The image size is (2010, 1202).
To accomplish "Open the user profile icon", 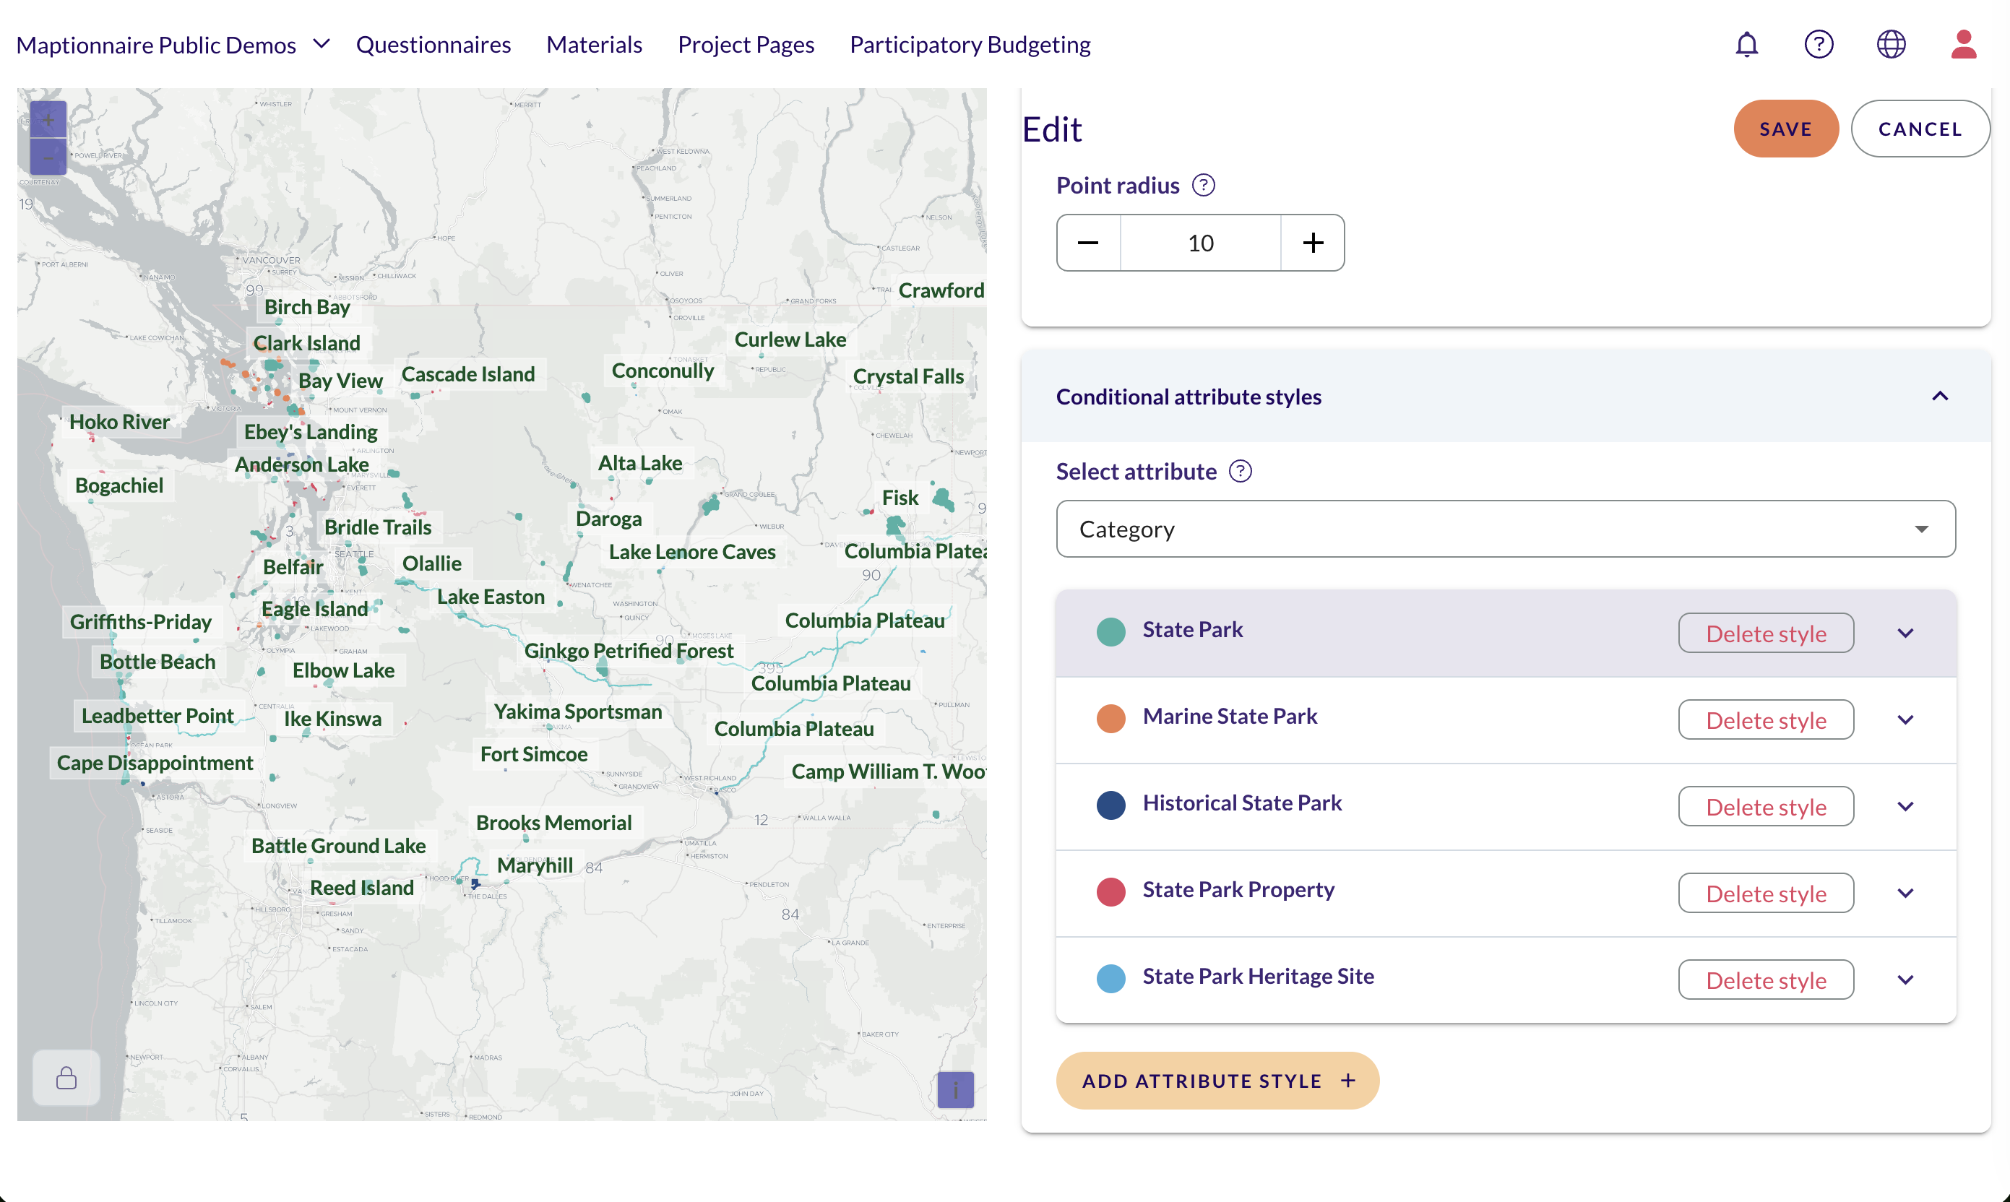I will pyautogui.click(x=1963, y=45).
